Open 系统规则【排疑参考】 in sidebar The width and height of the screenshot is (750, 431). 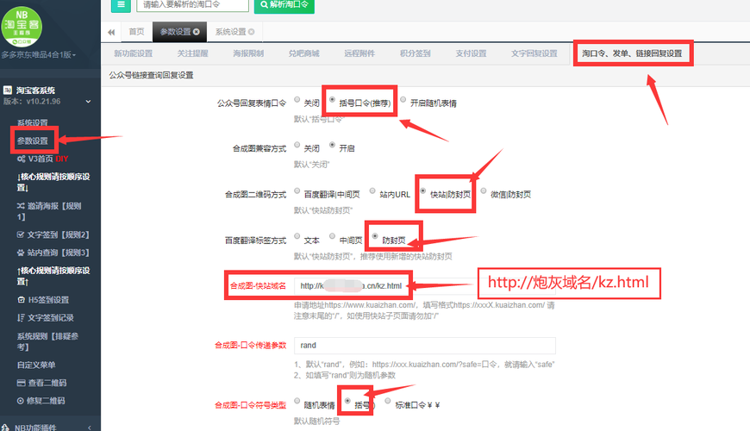47,341
